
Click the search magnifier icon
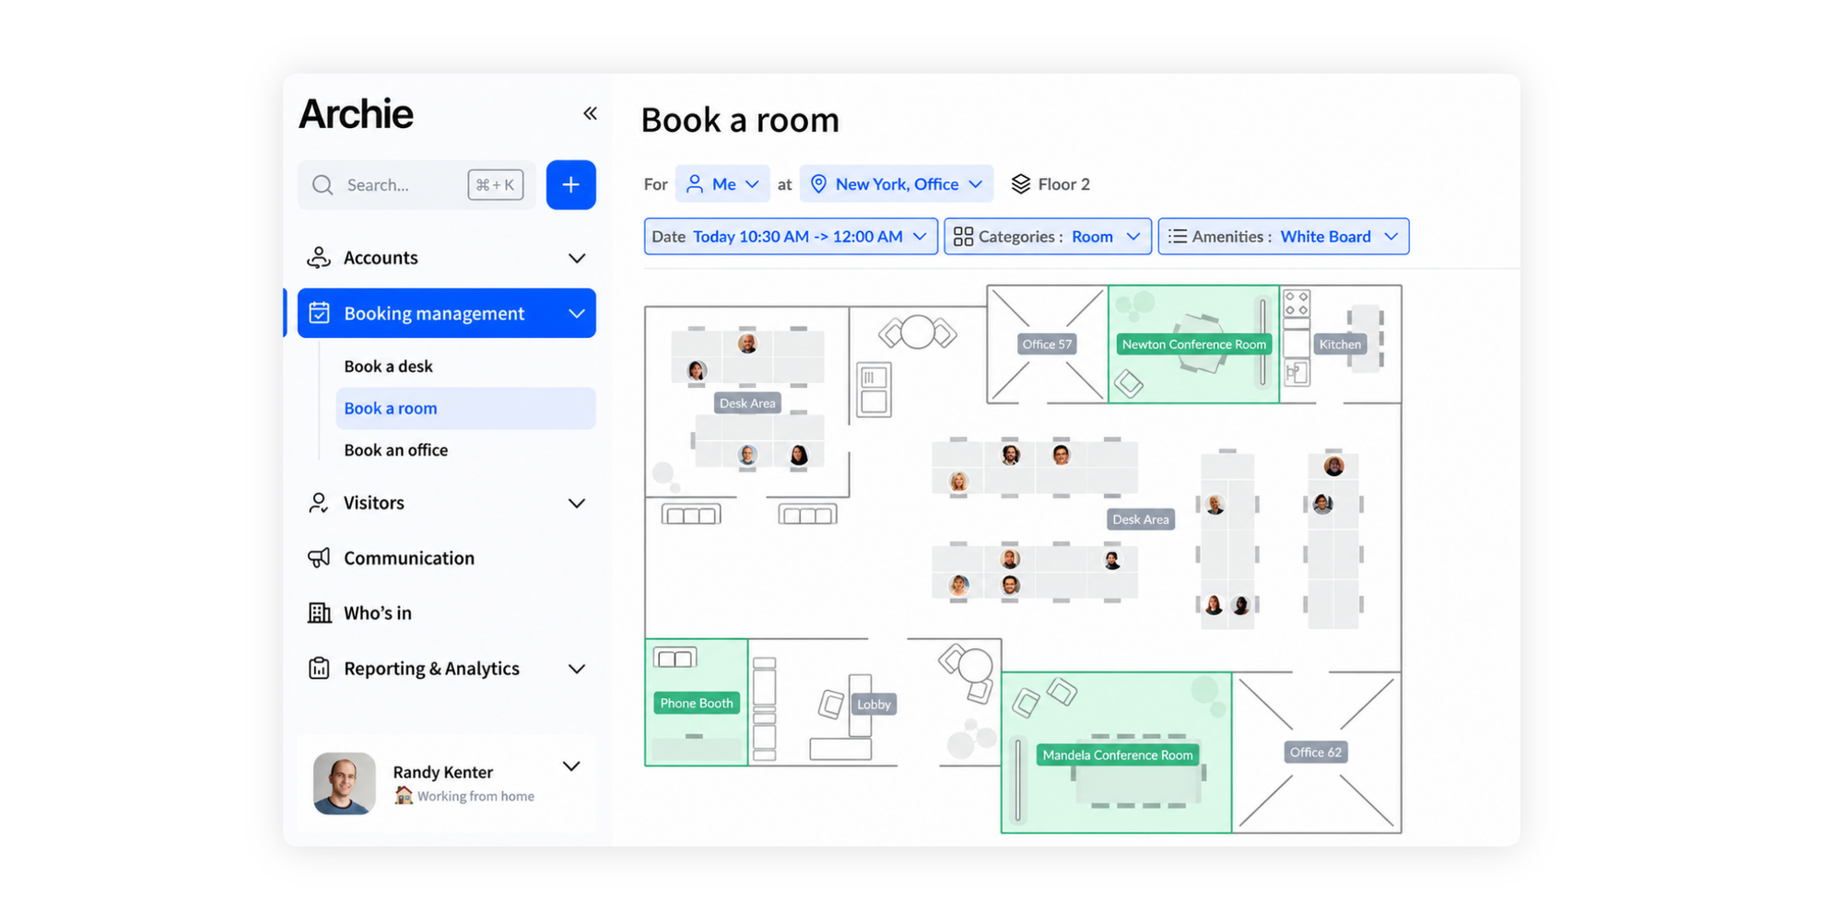(x=323, y=185)
